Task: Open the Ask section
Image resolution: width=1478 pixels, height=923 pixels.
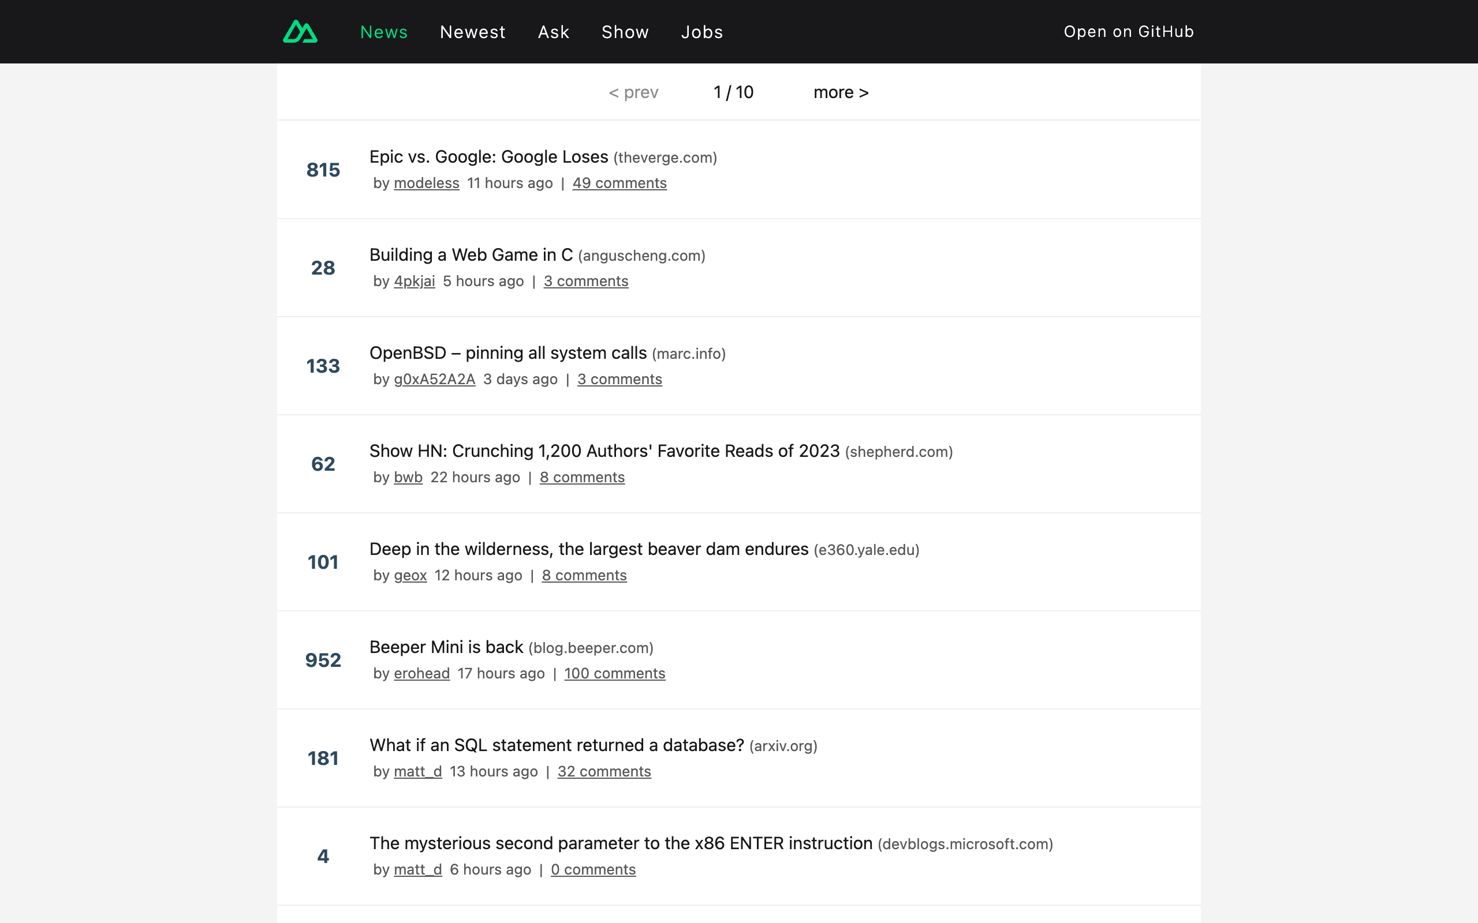Action: click(553, 31)
